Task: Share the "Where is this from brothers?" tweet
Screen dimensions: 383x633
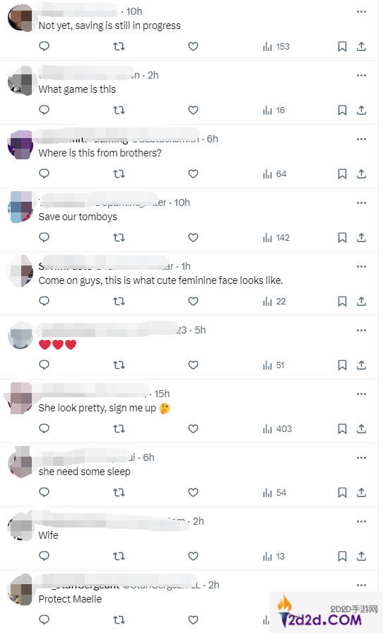Action: point(362,174)
